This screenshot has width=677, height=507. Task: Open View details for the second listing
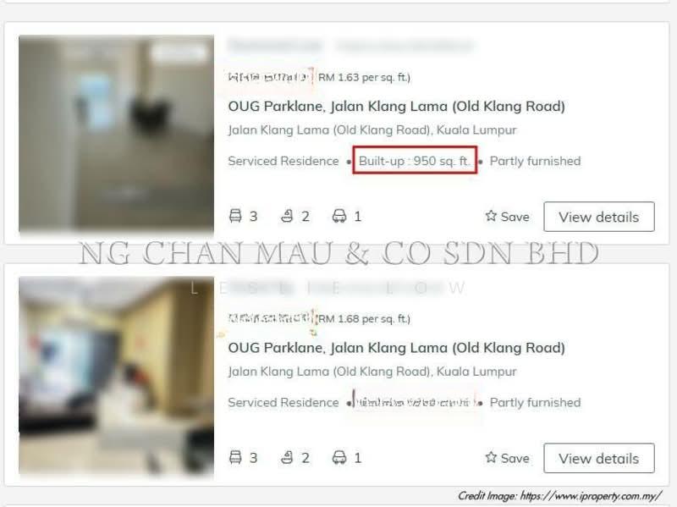599,458
